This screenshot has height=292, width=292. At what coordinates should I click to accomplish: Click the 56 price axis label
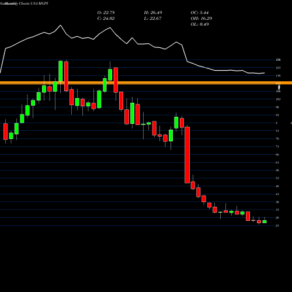tap(277, 170)
